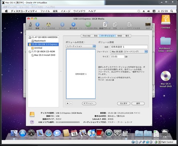This screenshot has height=146, width=178.
Task: Switch to the Erase tab
Action: 96,36
